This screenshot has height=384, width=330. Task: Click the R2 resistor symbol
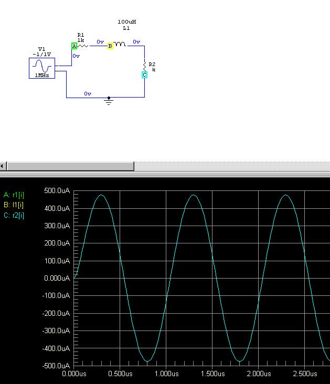[144, 65]
